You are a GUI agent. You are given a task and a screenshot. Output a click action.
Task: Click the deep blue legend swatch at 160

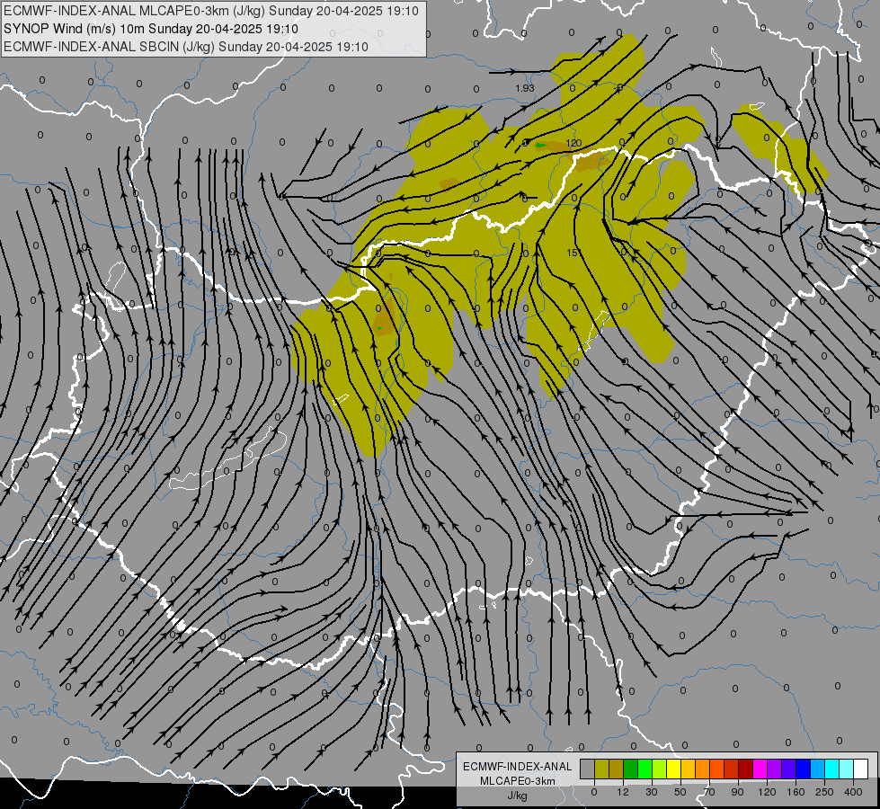point(803,769)
